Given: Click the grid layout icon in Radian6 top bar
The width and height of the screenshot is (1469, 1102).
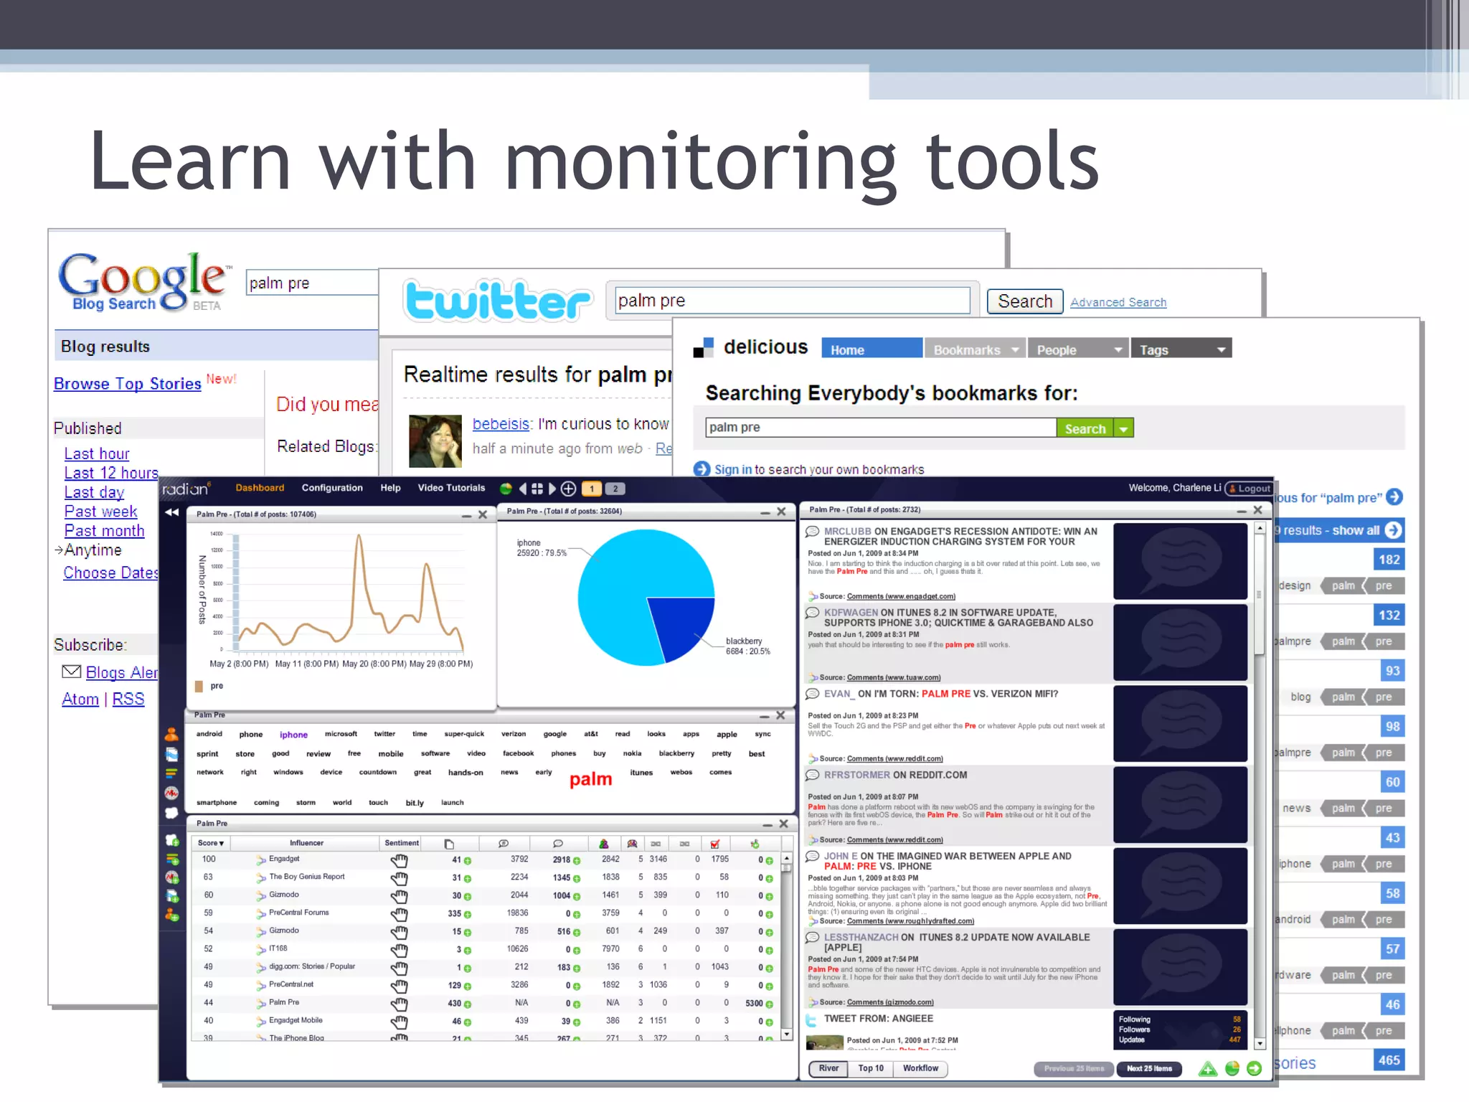Looking at the screenshot, I should 537,489.
